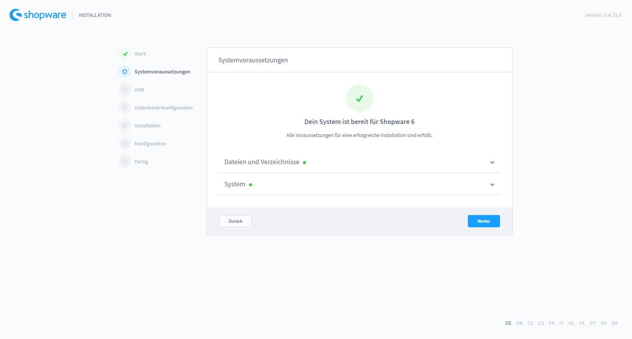Switch language to IT
Screen dimensions: 632x339
tap(562, 323)
